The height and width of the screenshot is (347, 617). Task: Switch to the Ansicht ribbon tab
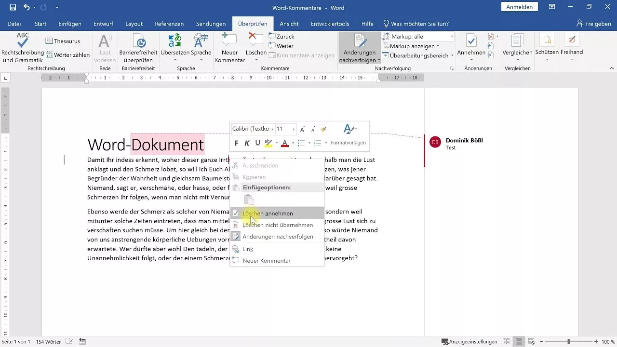289,23
